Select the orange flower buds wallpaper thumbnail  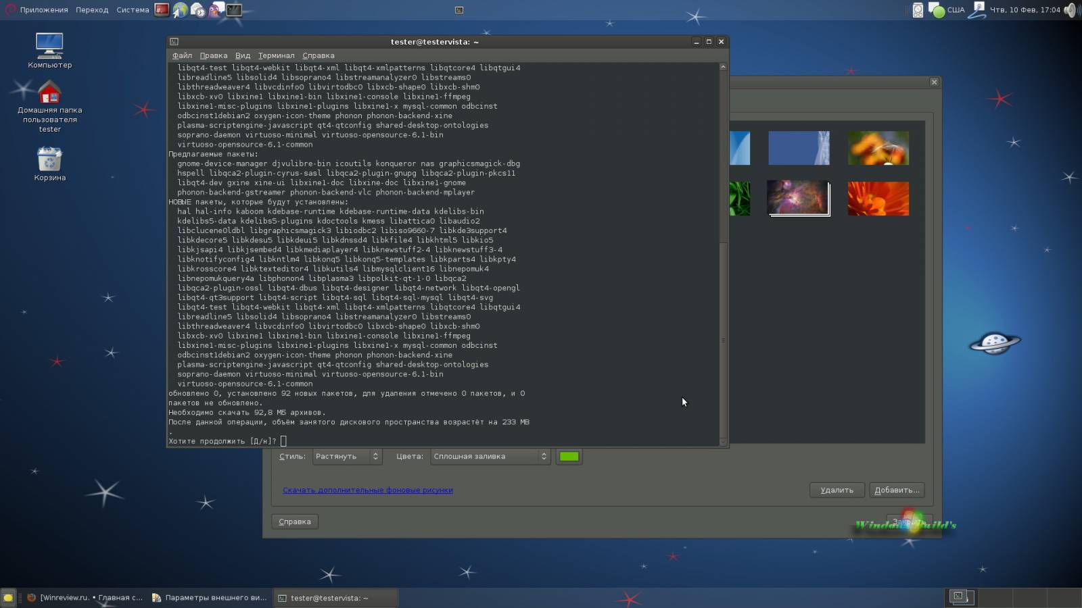[878, 148]
